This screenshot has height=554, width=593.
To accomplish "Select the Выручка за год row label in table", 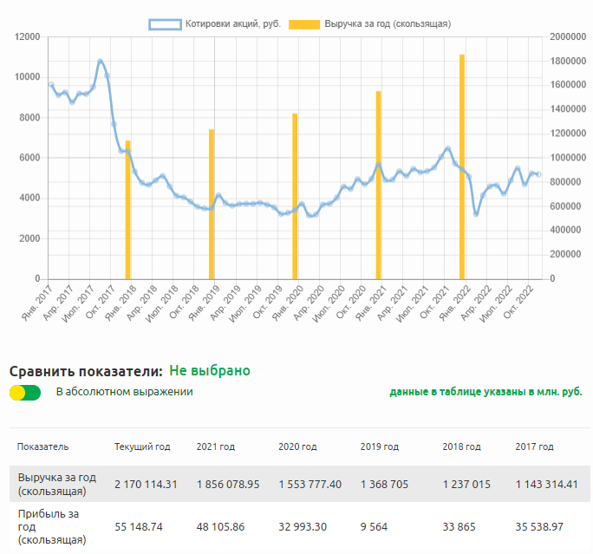I will click(57, 484).
